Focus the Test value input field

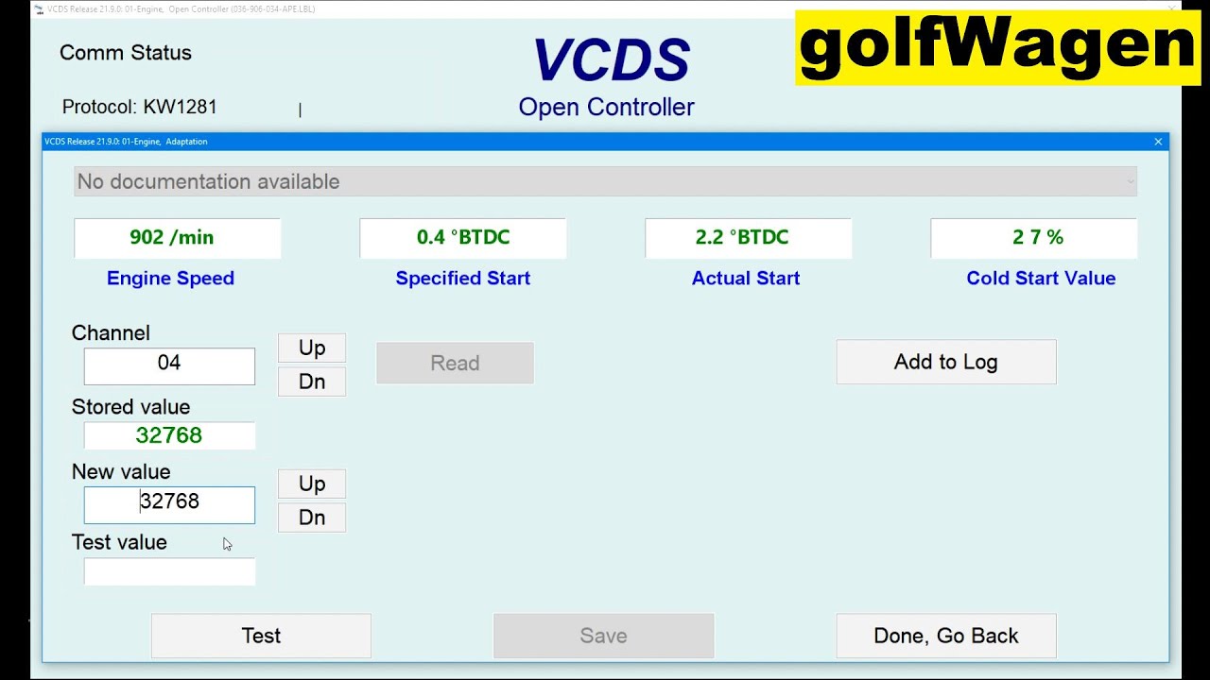pos(169,571)
